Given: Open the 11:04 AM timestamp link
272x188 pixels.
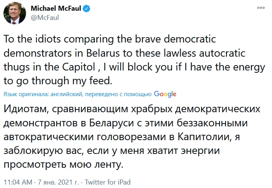Looking at the screenshot, I should [18, 182].
